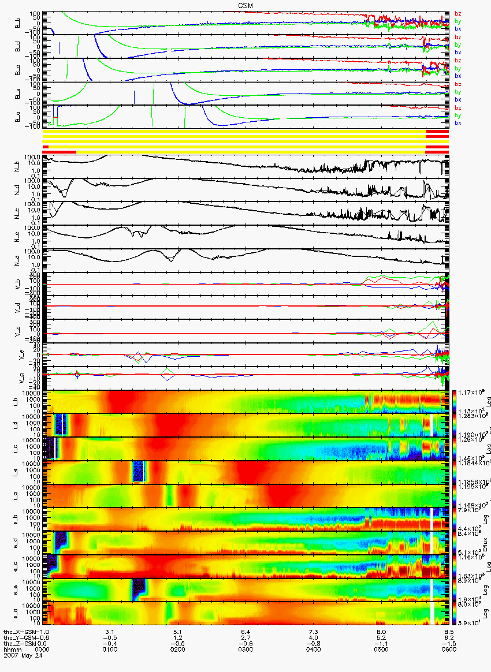
Task: Select the V_d velocity panel label
Action: [18, 307]
